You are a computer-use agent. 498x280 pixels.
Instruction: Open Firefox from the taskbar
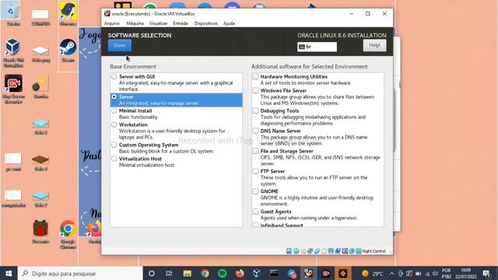(x=240, y=273)
